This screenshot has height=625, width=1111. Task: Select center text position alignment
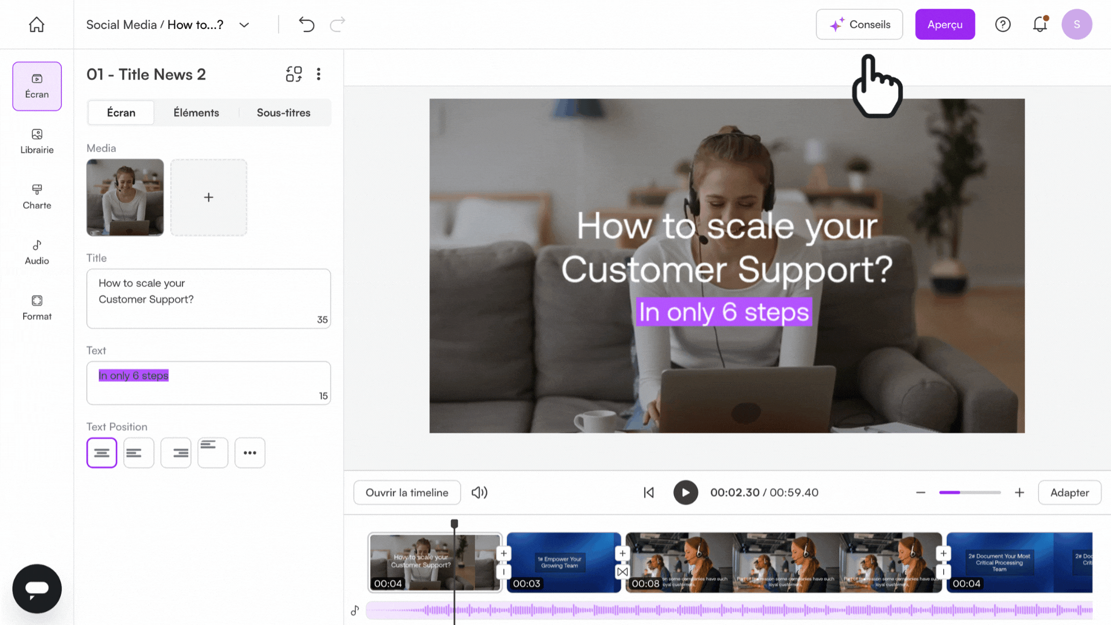point(102,453)
